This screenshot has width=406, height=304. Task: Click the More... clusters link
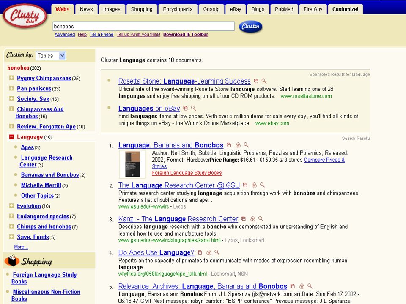(21, 247)
